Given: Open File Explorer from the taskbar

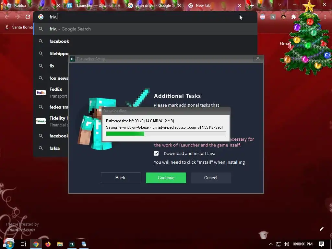Looking at the screenshot, I should click(60, 244).
